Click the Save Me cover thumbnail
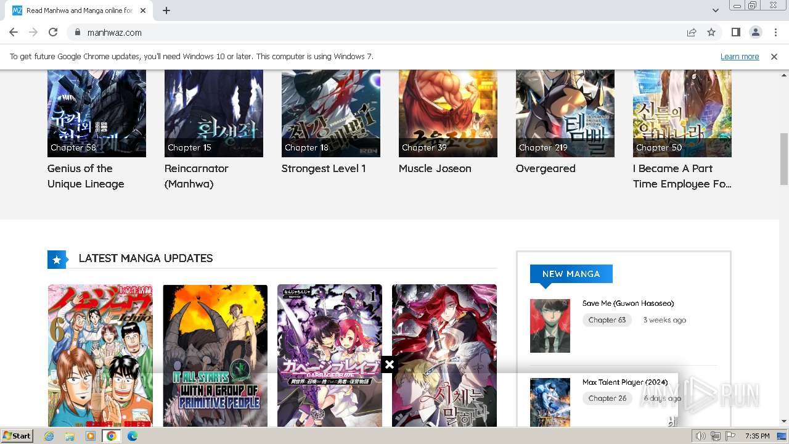This screenshot has height=444, width=789. 550,326
